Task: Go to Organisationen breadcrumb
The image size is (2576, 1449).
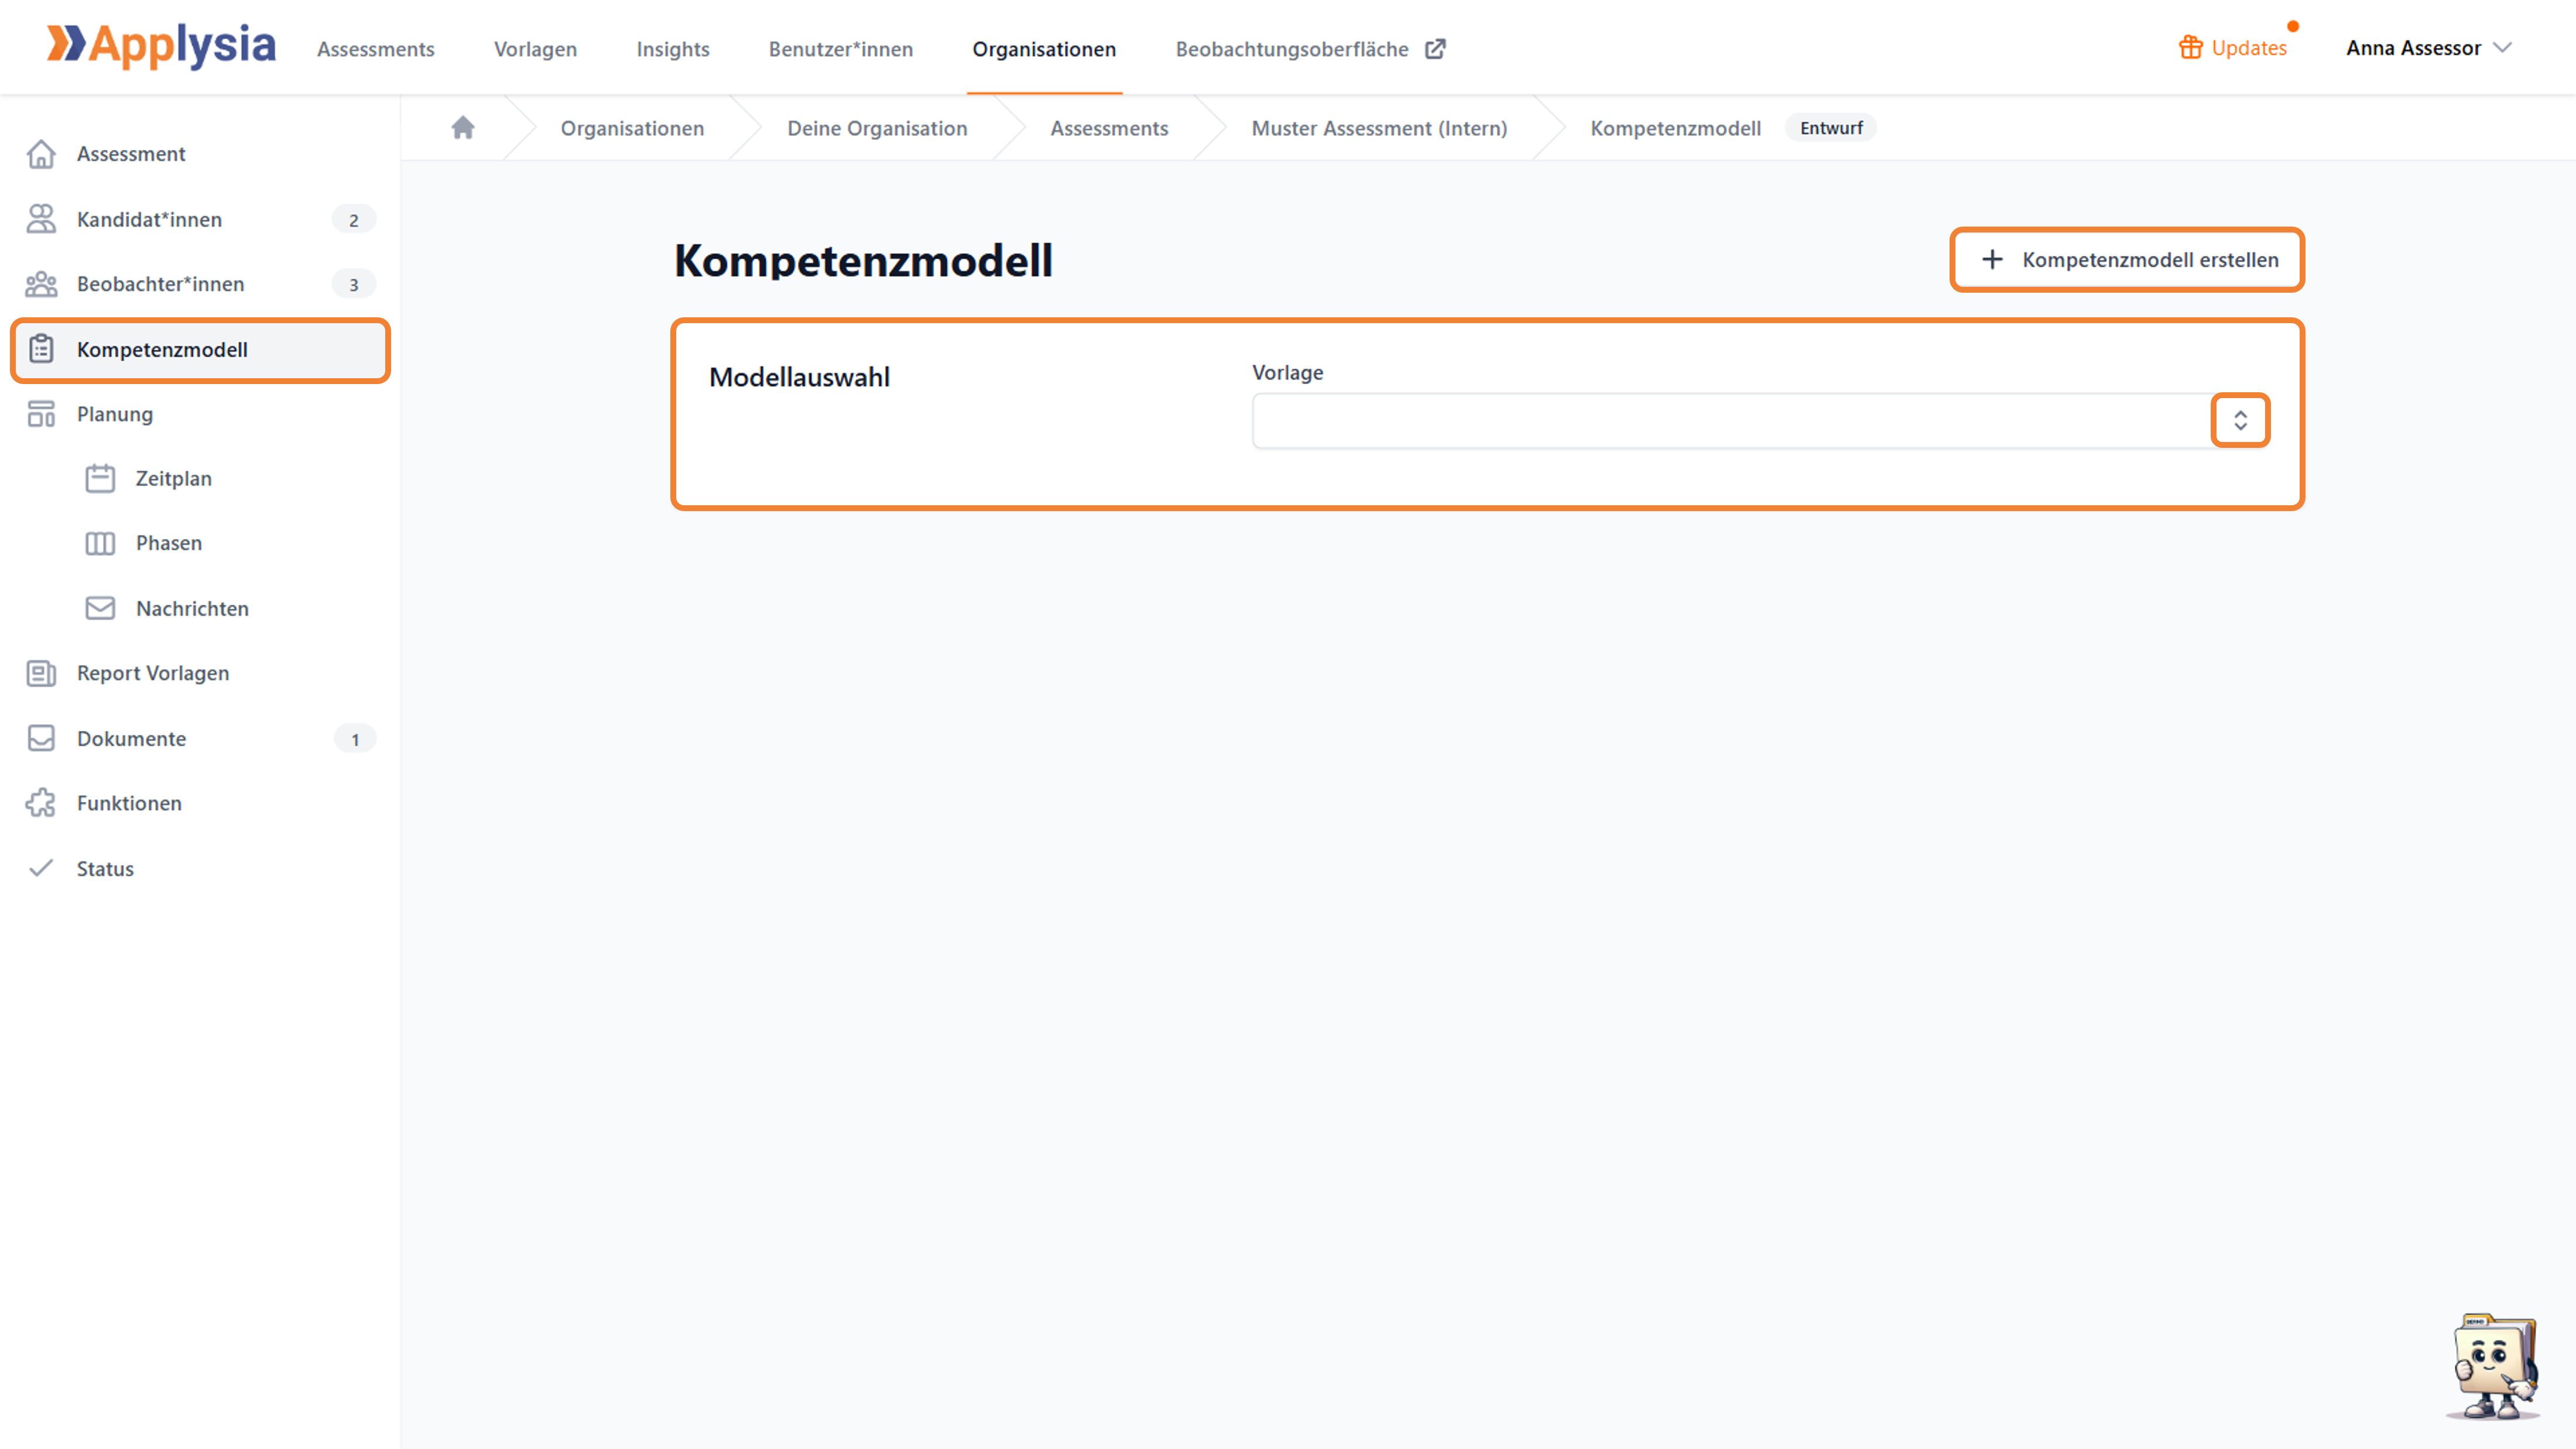Action: pos(632,128)
